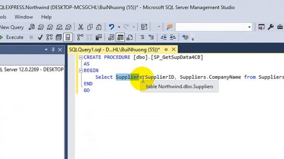The height and width of the screenshot is (159, 284).
Task: Open the Activity Monitor icon
Action: click(x=144, y=27)
